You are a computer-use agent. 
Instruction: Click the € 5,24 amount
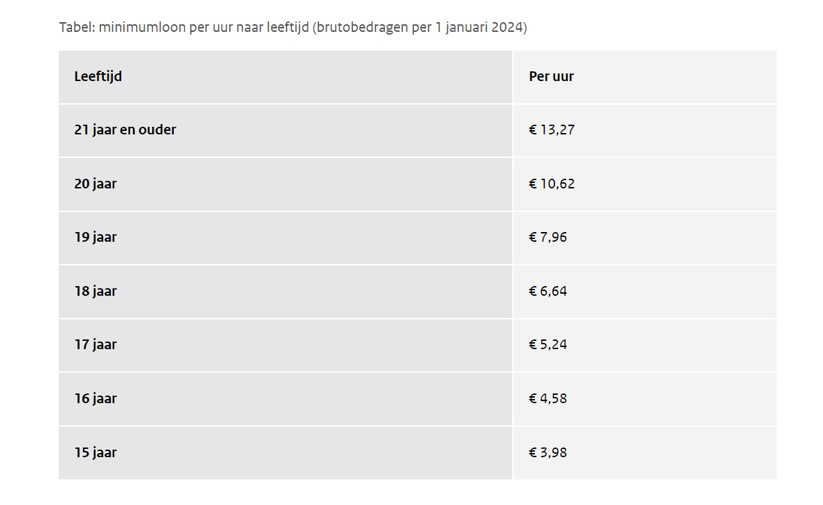coord(548,345)
